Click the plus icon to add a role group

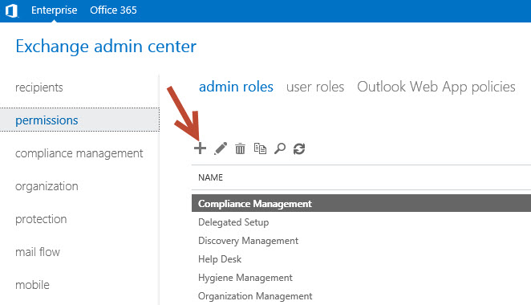[200, 148]
